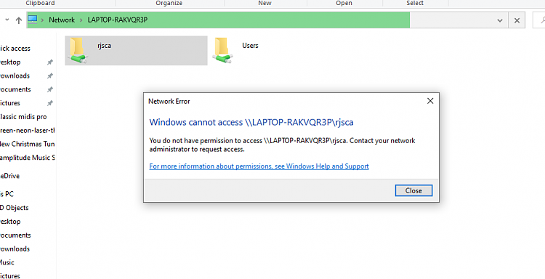
Task: Close the Network Error dialog with Close button
Action: (413, 190)
